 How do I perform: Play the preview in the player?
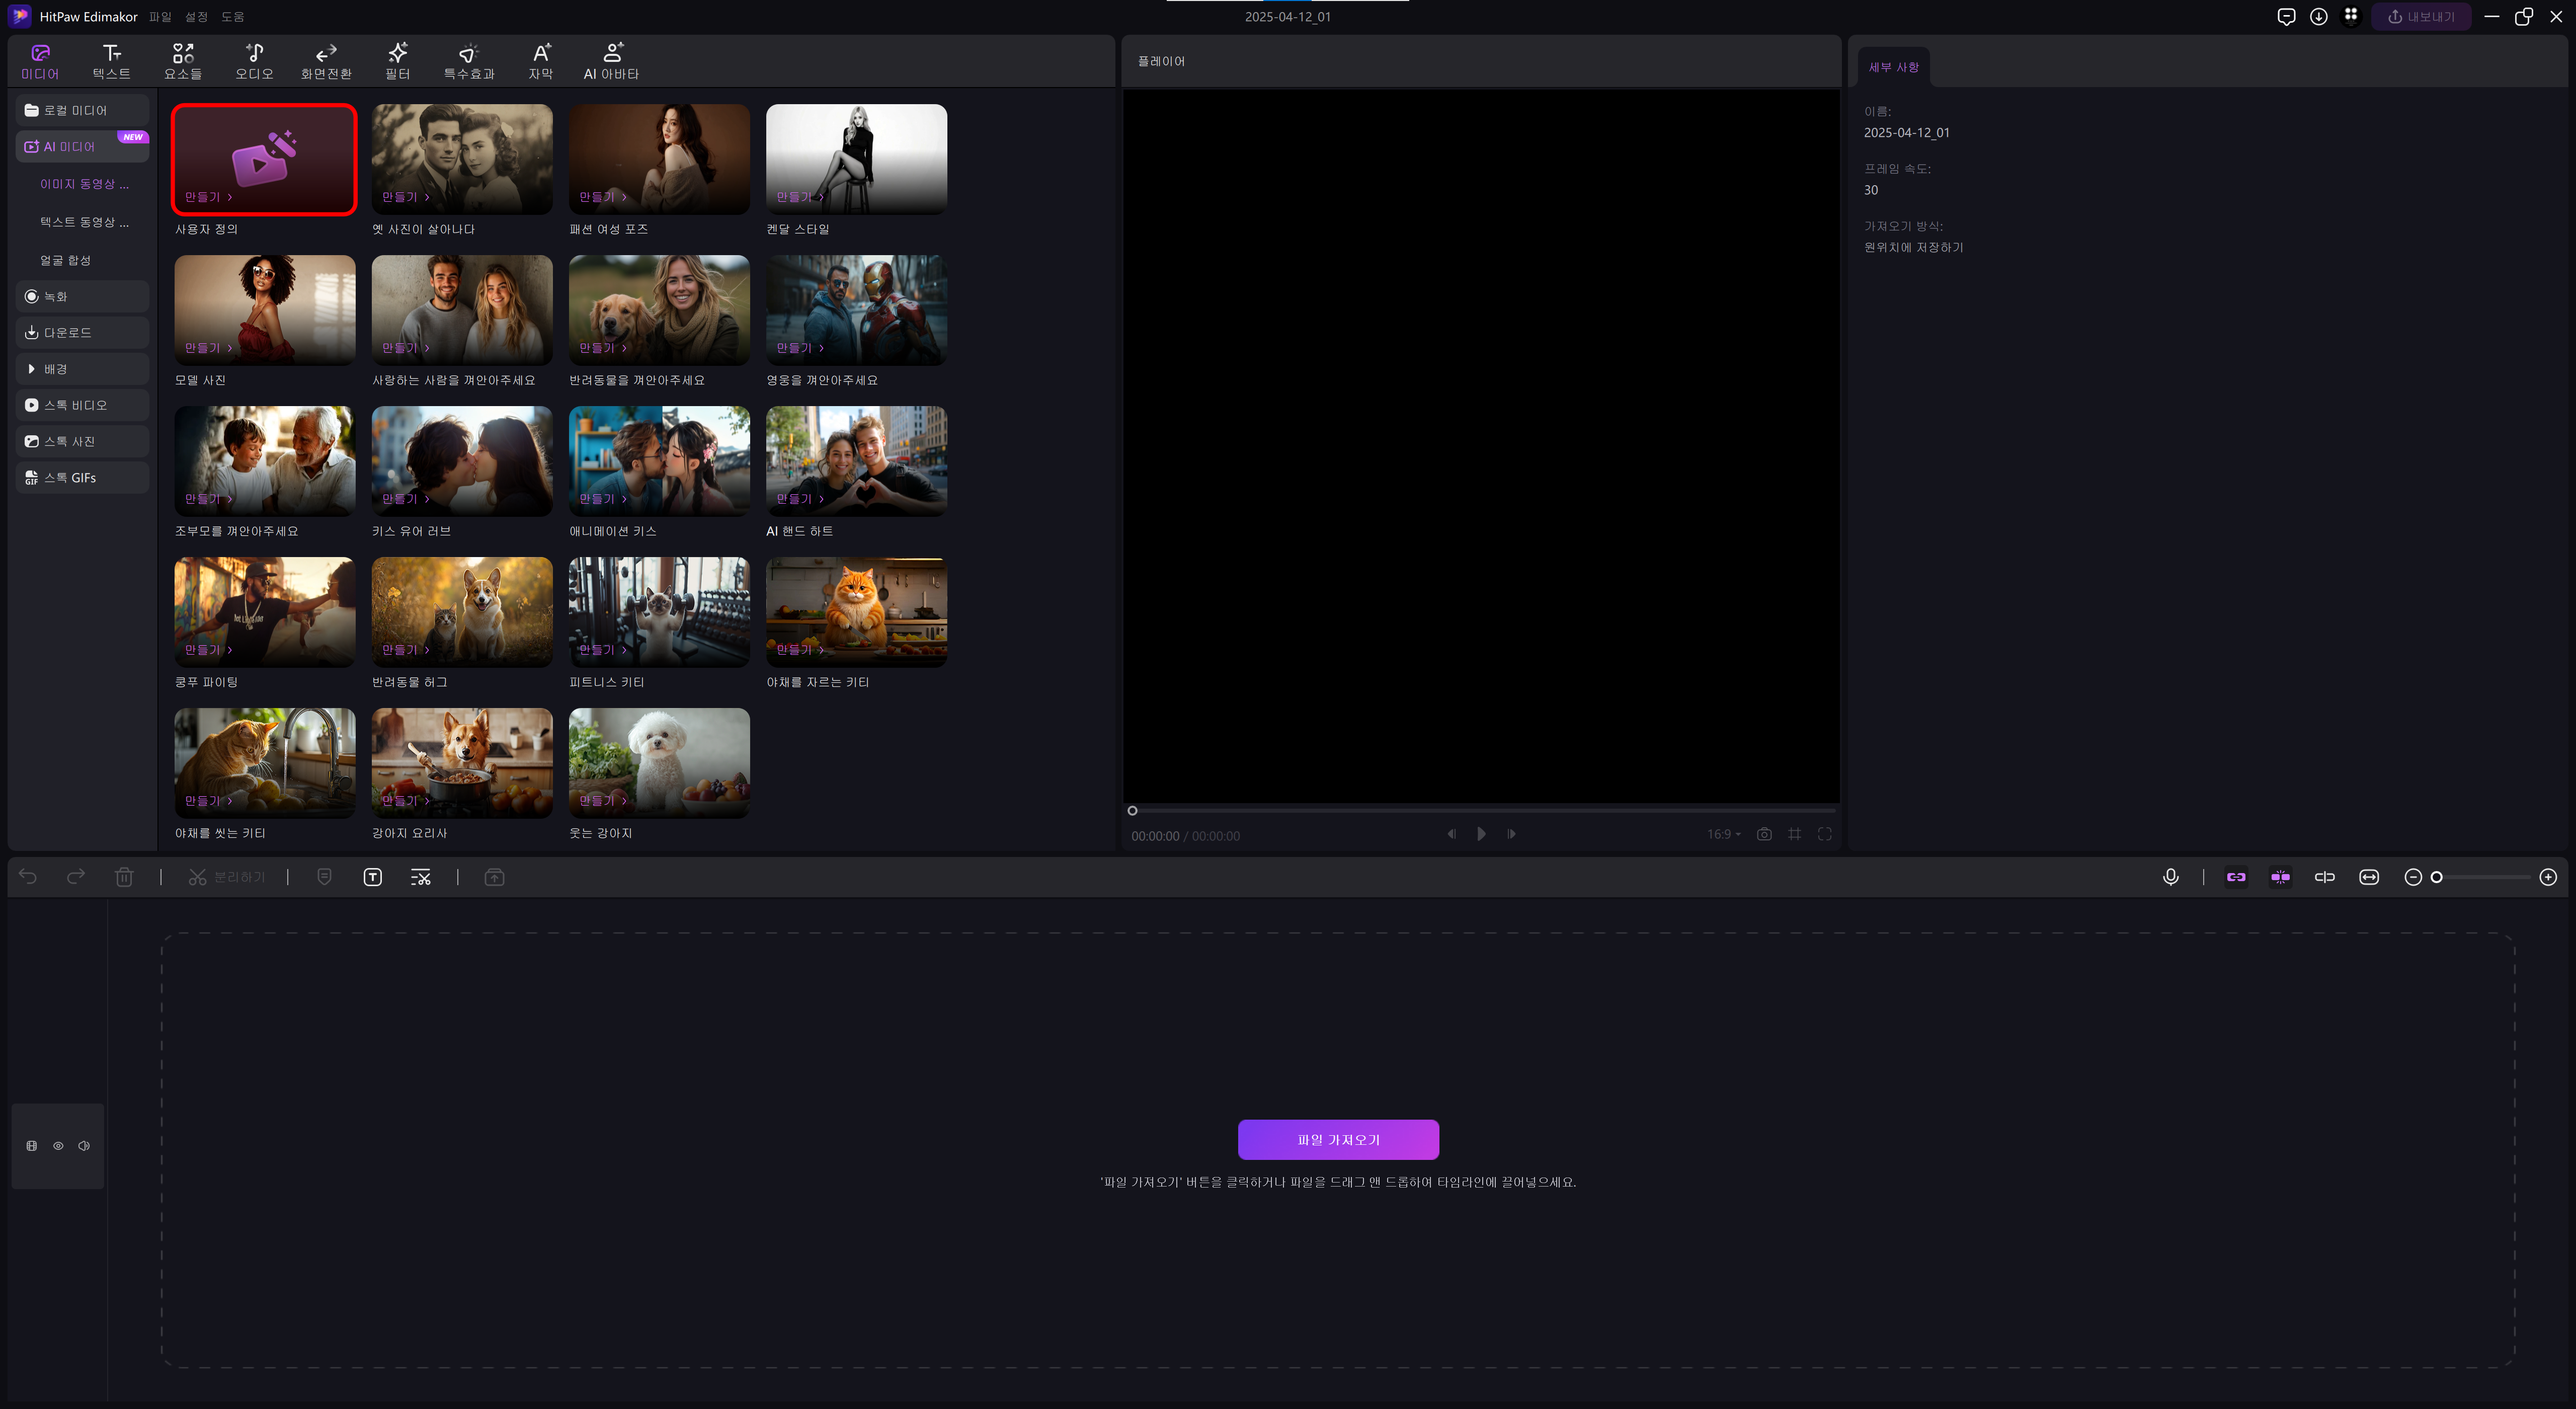[x=1481, y=834]
